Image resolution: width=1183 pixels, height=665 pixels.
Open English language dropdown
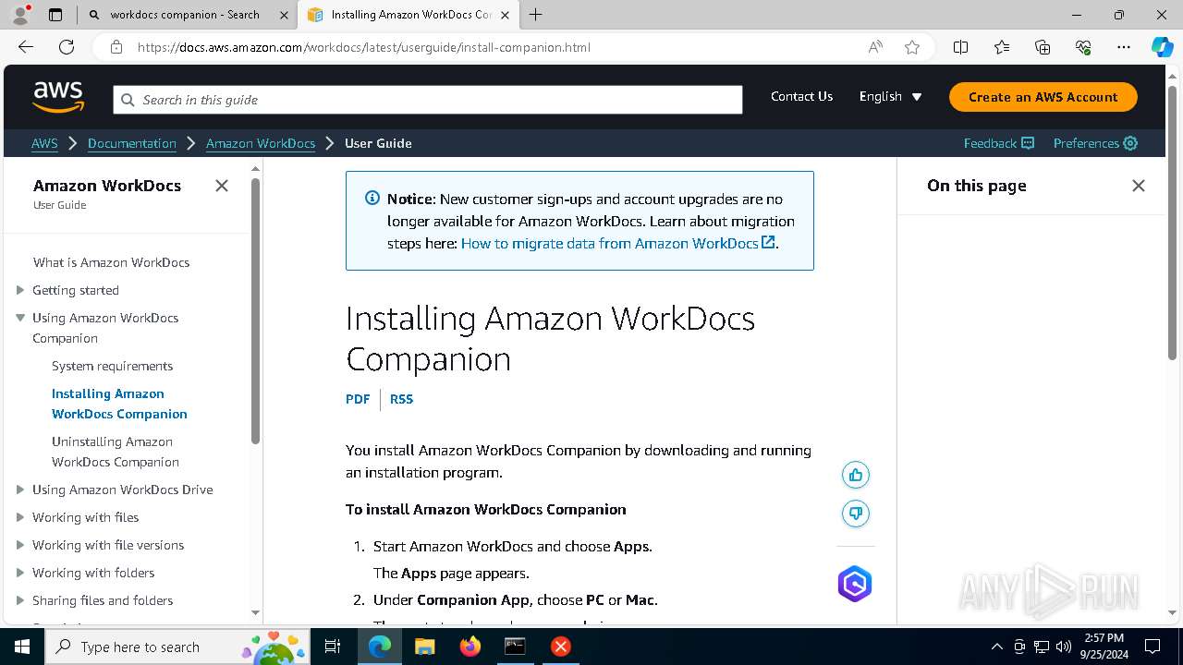[891, 96]
